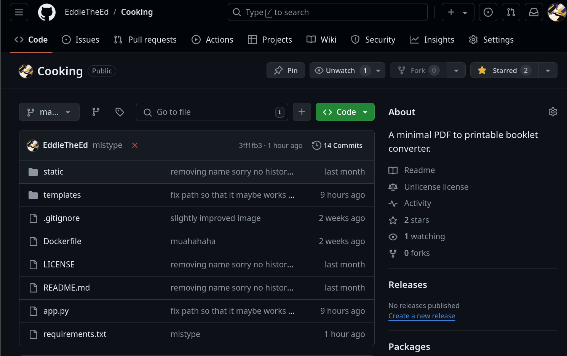567x356 pixels.
Task: Switch to the Issues tab
Action: pos(80,40)
